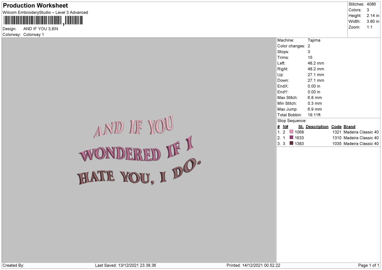Image resolution: width=382 pixels, height=270 pixels.
Task: Click code 1035 in stop sequence
Action: point(337,144)
